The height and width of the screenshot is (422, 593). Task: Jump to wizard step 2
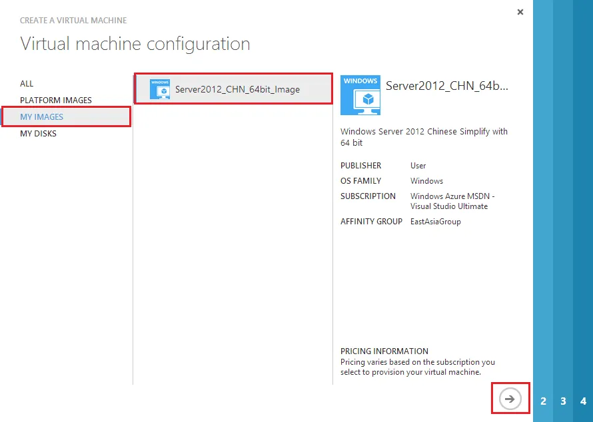(x=543, y=401)
